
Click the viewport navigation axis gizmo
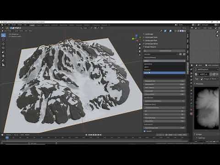point(137,38)
